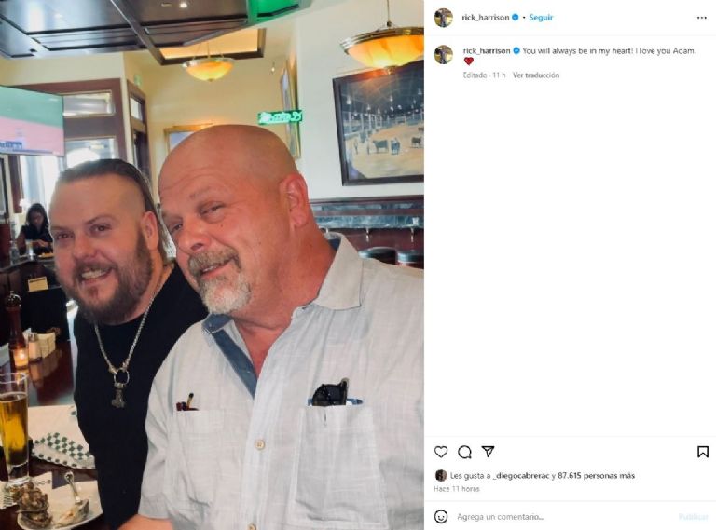The width and height of the screenshot is (716, 530).
Task: Click the avatar beside the caption
Action: click(x=443, y=54)
